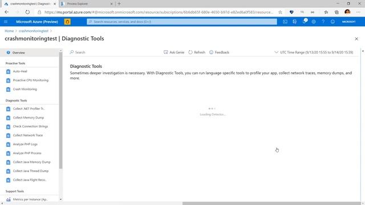Open the Azure portal hamburger menu

6,22
